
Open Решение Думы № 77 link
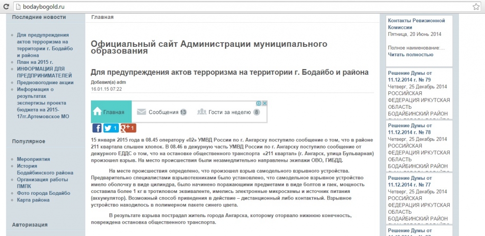[x=410, y=181]
